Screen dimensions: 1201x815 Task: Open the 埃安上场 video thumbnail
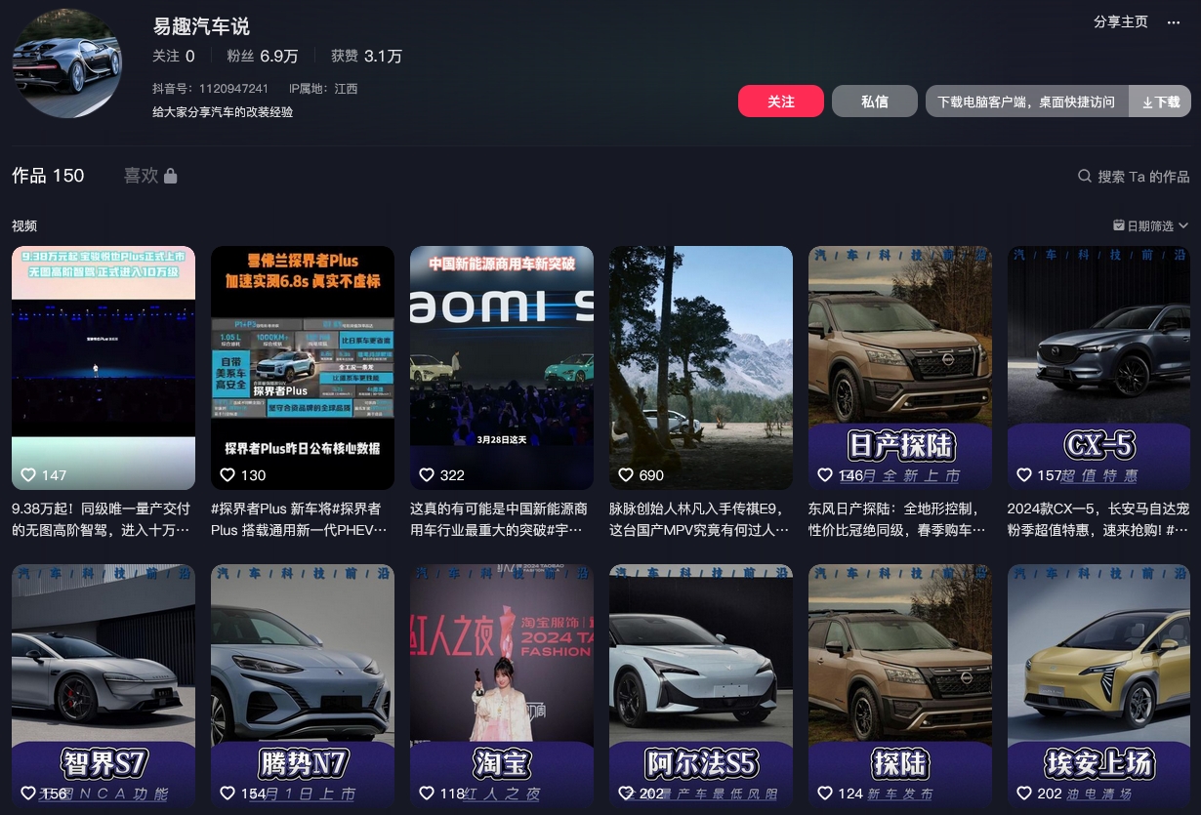(1099, 686)
